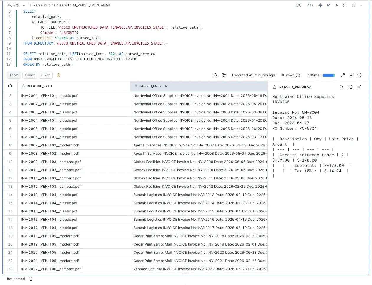The width and height of the screenshot is (372, 285).
Task: Select cell INV-2001__VEN-101__classic.pdf
Action: coord(74,96)
